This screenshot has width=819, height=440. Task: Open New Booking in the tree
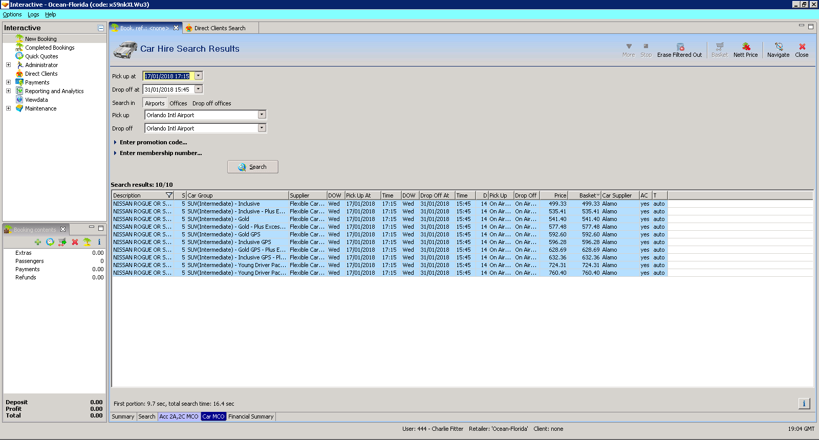coord(41,39)
